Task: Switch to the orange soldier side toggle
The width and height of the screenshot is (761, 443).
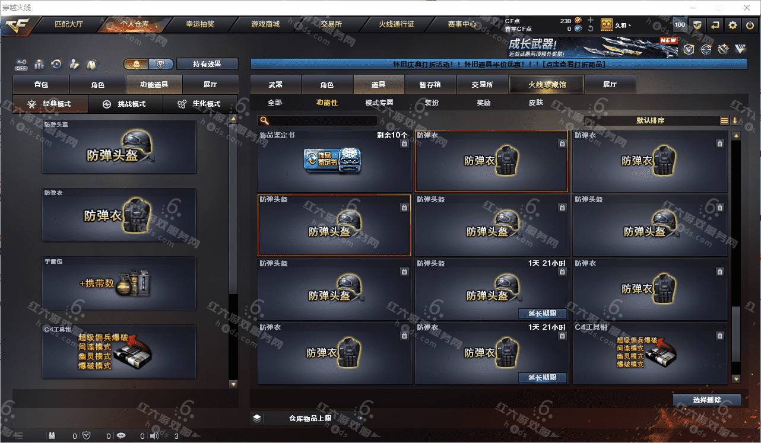Action: tap(136, 63)
